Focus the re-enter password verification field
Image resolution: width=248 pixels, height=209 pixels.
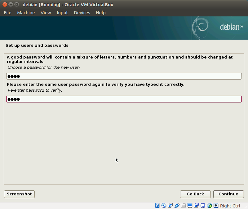click(124, 99)
